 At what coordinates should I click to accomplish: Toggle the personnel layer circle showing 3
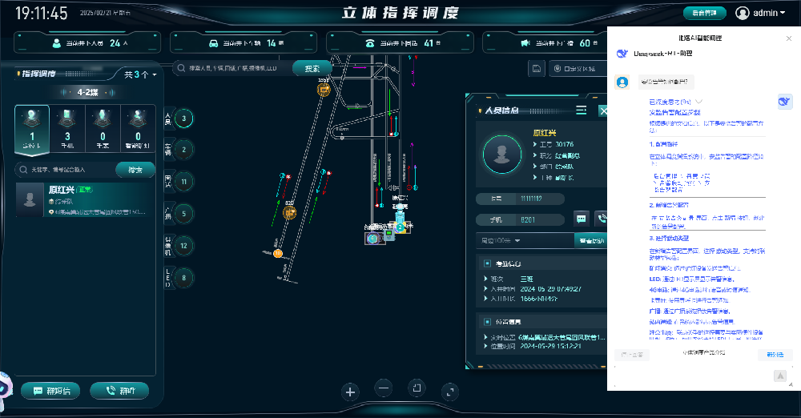tap(183, 119)
